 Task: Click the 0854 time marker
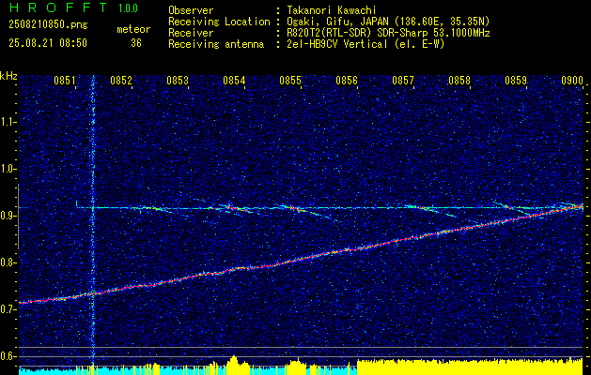tap(234, 81)
